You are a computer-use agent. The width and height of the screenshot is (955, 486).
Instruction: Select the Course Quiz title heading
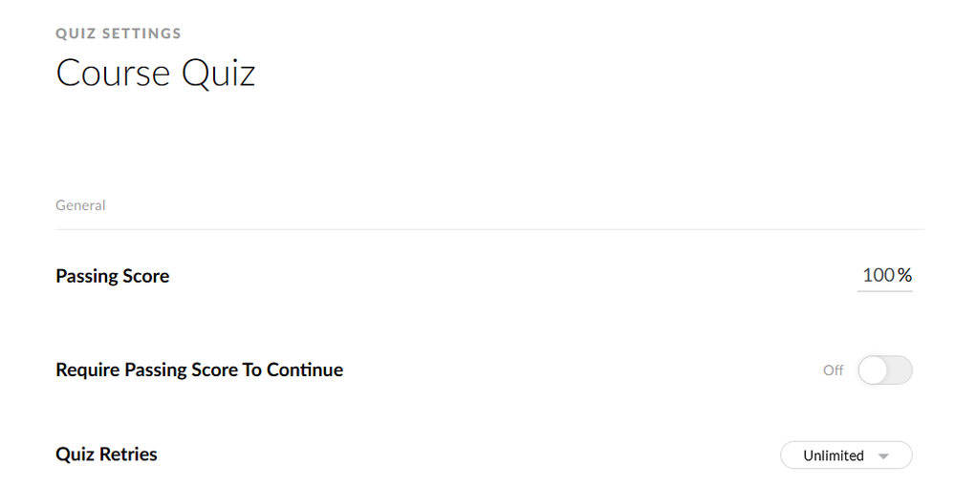click(156, 74)
